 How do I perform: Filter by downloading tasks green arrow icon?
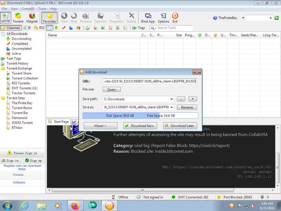pos(56,28)
